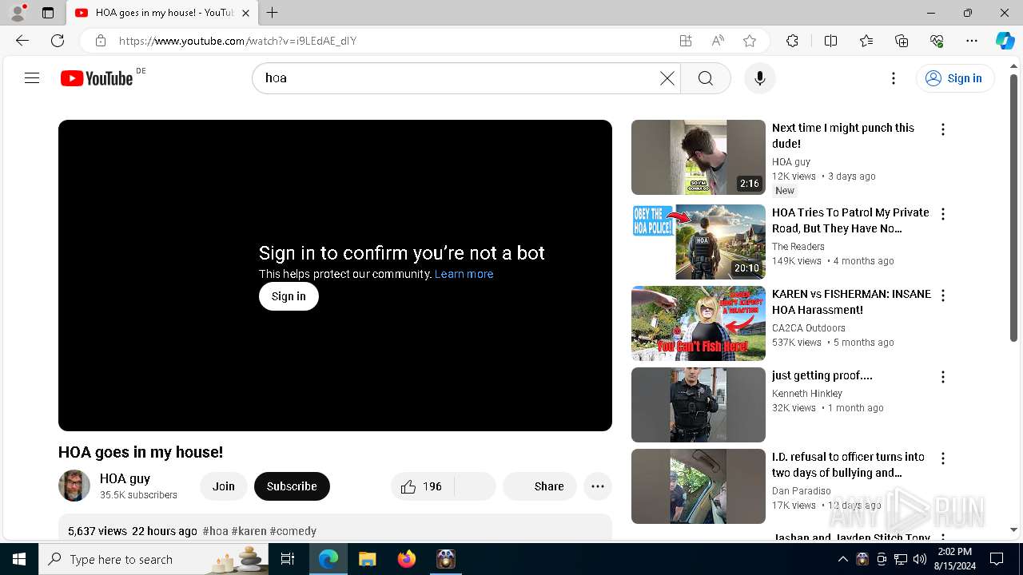Add this page to favorites star

click(750, 41)
